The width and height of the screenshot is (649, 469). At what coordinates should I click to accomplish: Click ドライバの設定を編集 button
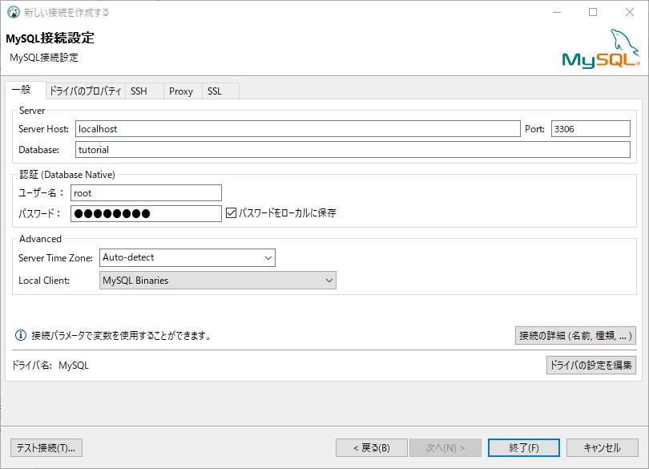tap(591, 365)
